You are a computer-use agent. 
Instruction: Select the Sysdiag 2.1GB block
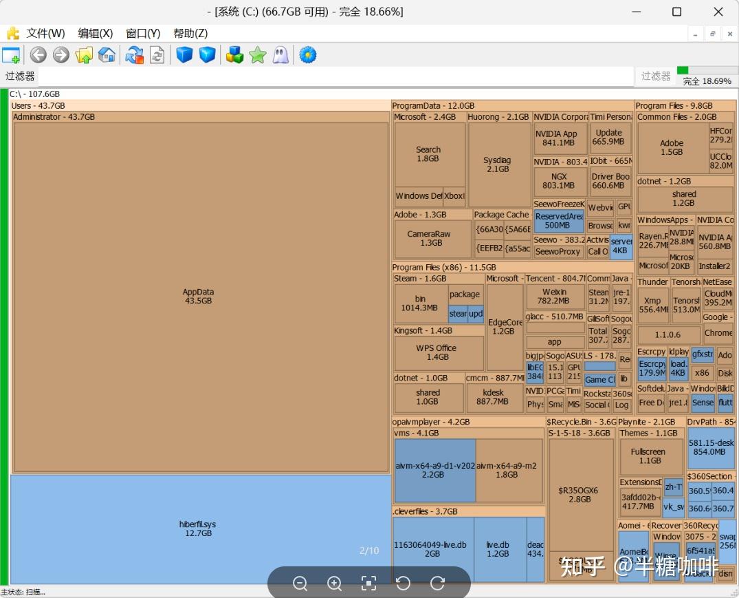(499, 164)
